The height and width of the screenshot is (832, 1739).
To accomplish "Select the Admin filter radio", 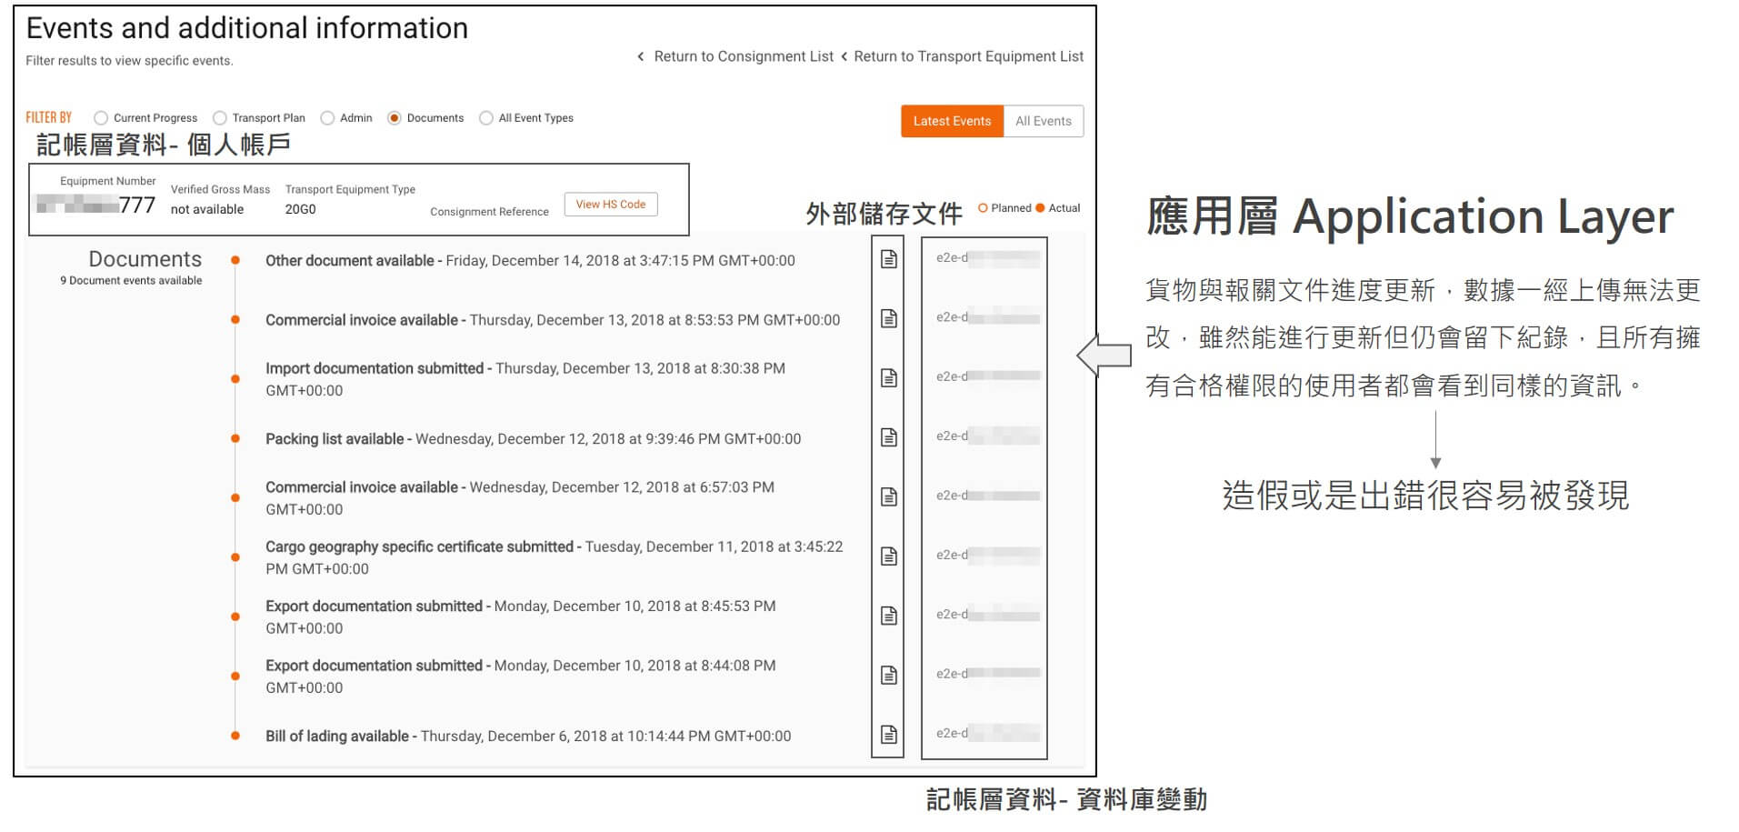I will [x=327, y=118].
